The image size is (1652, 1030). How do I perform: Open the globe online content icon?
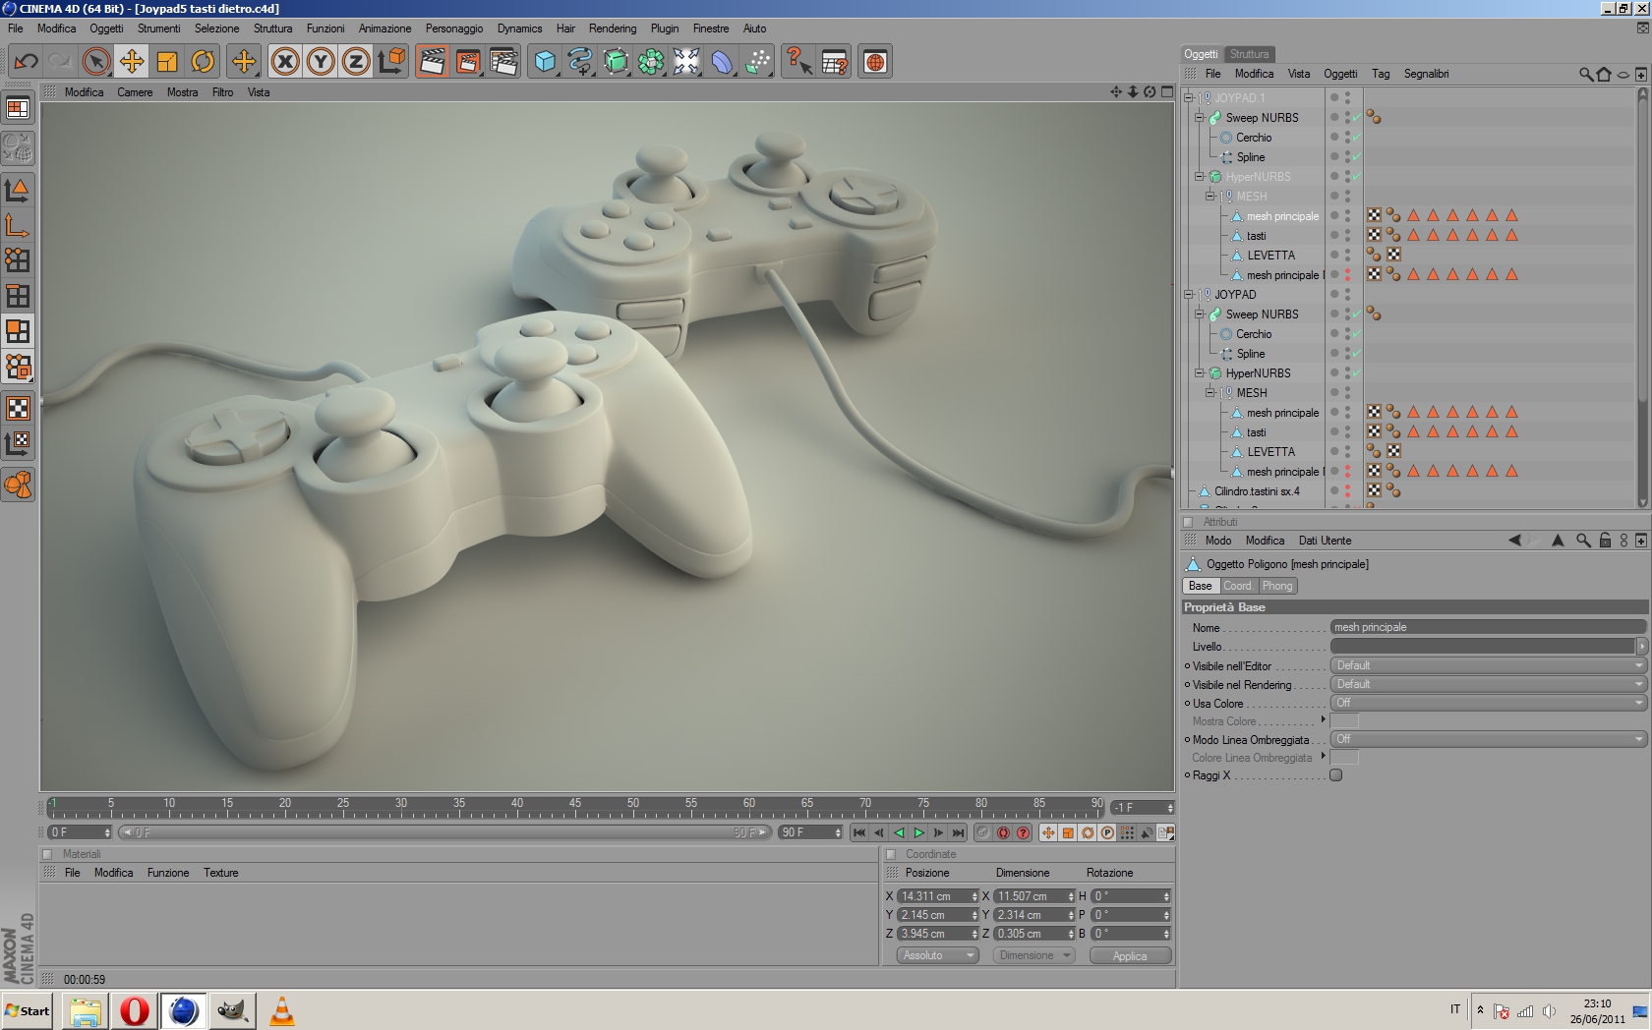875,62
